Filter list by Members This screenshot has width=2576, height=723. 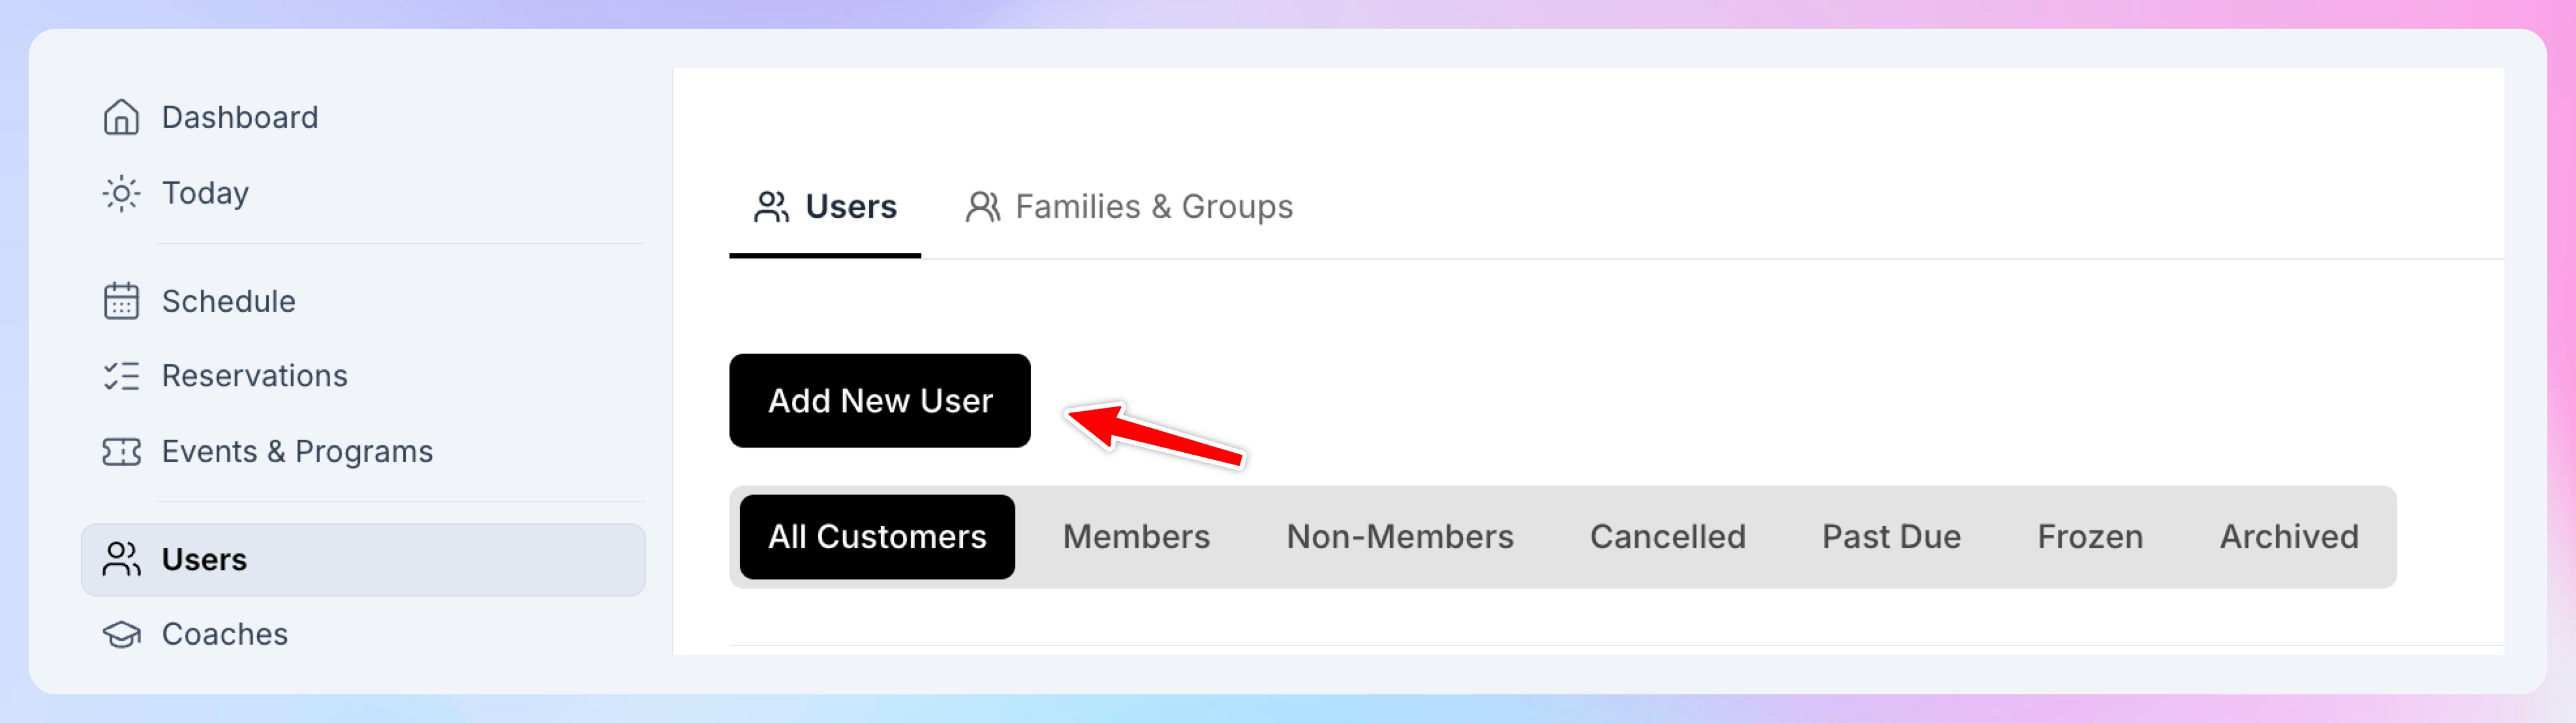point(1136,537)
